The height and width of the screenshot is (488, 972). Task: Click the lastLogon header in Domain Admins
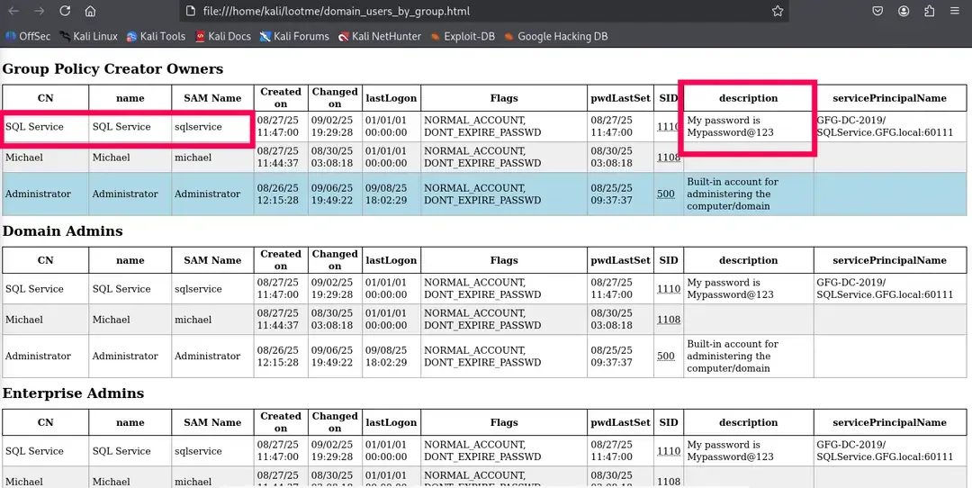click(391, 260)
